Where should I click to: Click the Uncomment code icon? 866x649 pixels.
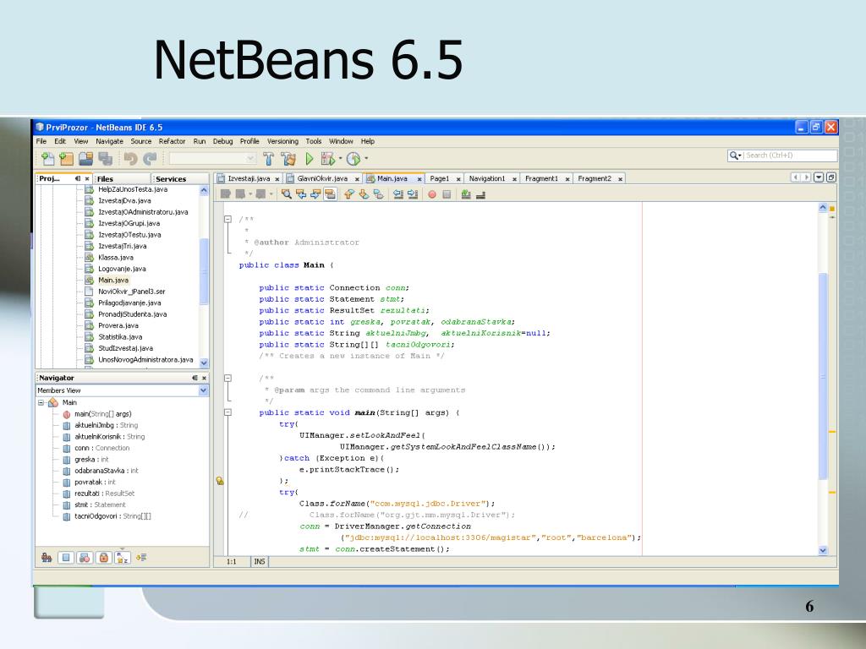point(480,194)
